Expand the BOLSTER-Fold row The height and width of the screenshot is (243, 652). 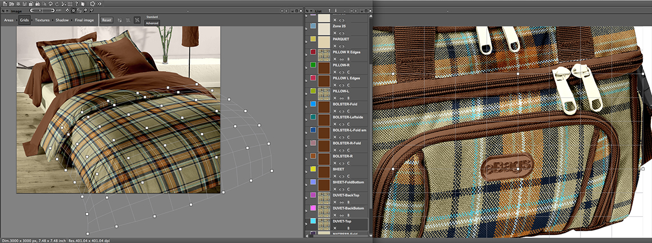tap(306, 107)
